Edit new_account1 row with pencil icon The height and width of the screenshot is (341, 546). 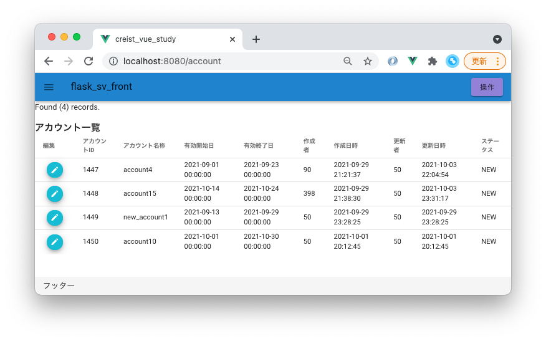pyautogui.click(x=55, y=218)
